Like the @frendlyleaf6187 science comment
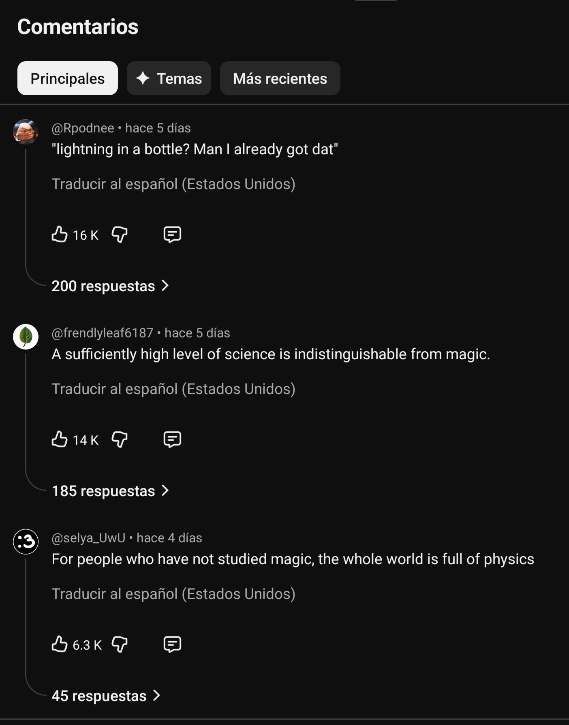Viewport: 569px width, 725px height. [60, 439]
